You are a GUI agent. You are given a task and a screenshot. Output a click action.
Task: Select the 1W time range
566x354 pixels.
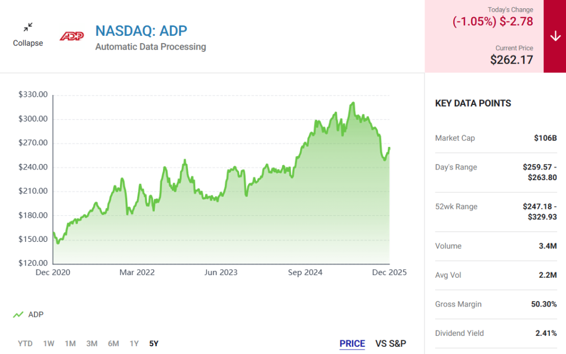(49, 344)
